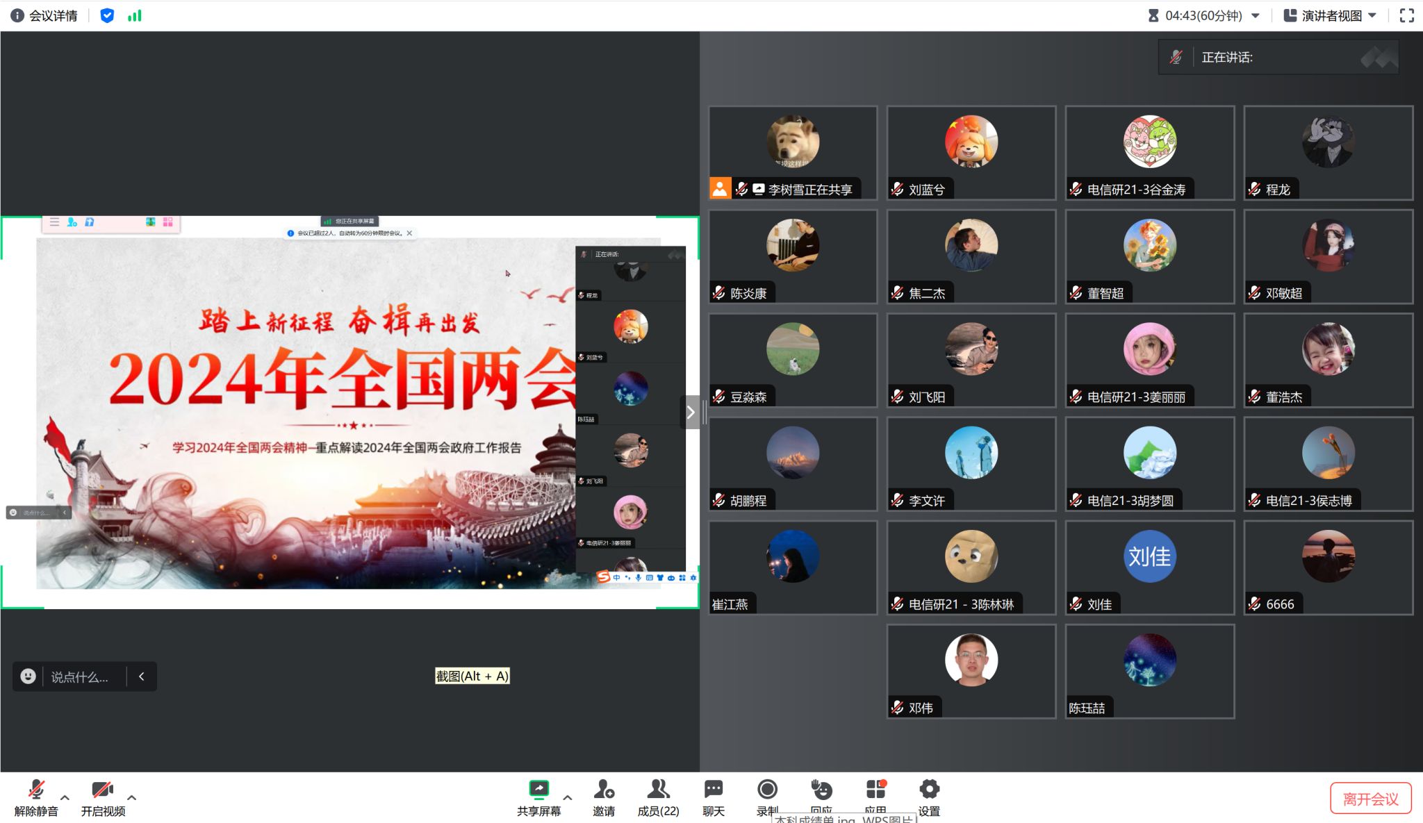The width and height of the screenshot is (1423, 823).
Task: Open the Apps (应用) icon
Action: 875,790
